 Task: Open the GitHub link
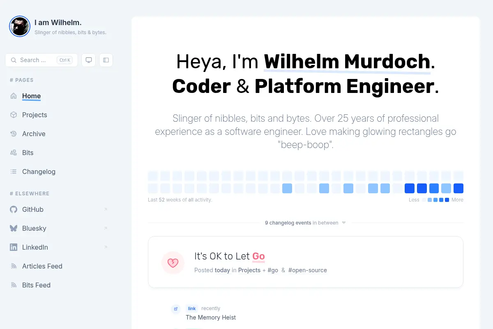(33, 209)
